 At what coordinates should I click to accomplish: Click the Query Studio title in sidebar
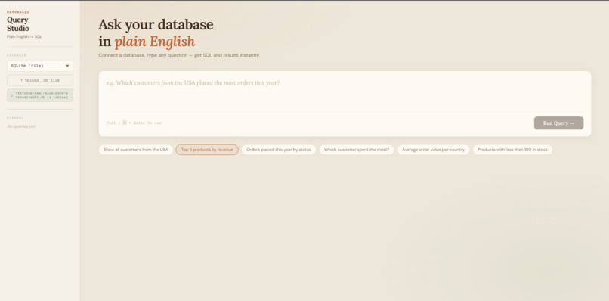(x=18, y=24)
